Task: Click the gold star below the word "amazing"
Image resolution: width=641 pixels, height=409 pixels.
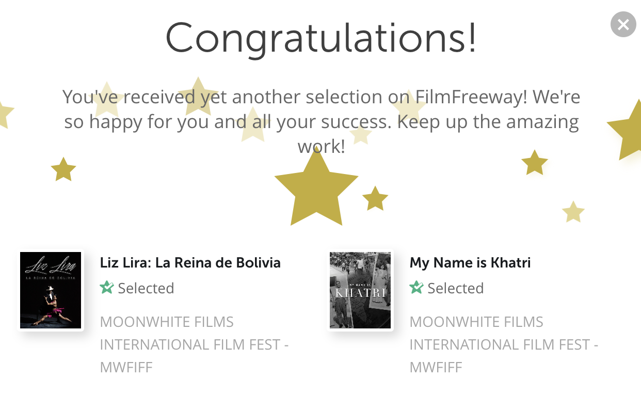Action: click(x=534, y=163)
